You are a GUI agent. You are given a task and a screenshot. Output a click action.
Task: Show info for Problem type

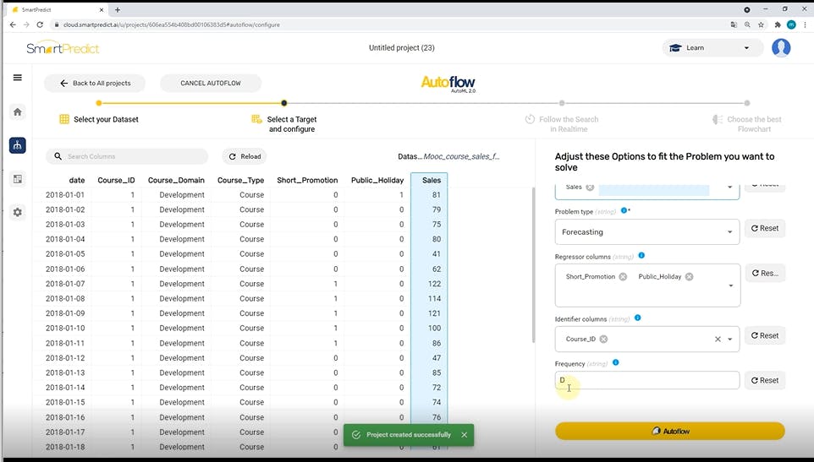pos(624,210)
